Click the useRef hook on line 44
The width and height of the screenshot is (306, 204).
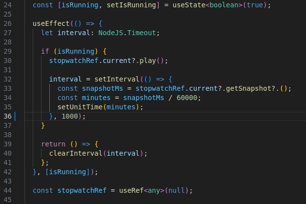131,190
